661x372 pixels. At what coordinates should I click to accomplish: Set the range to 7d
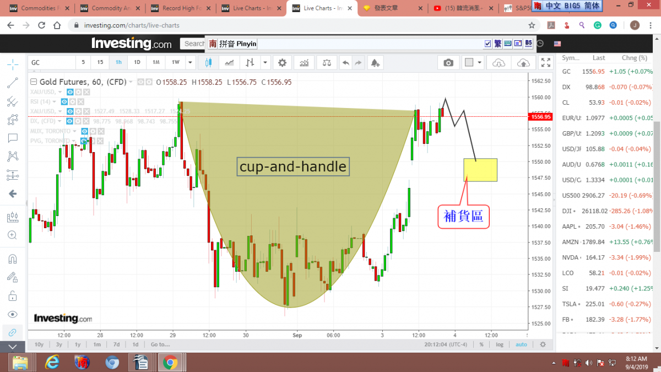[116, 344]
